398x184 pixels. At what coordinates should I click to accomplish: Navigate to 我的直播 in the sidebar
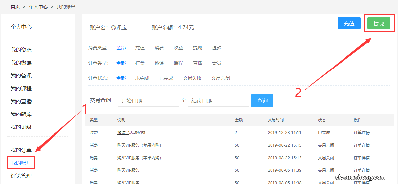[x=21, y=102]
